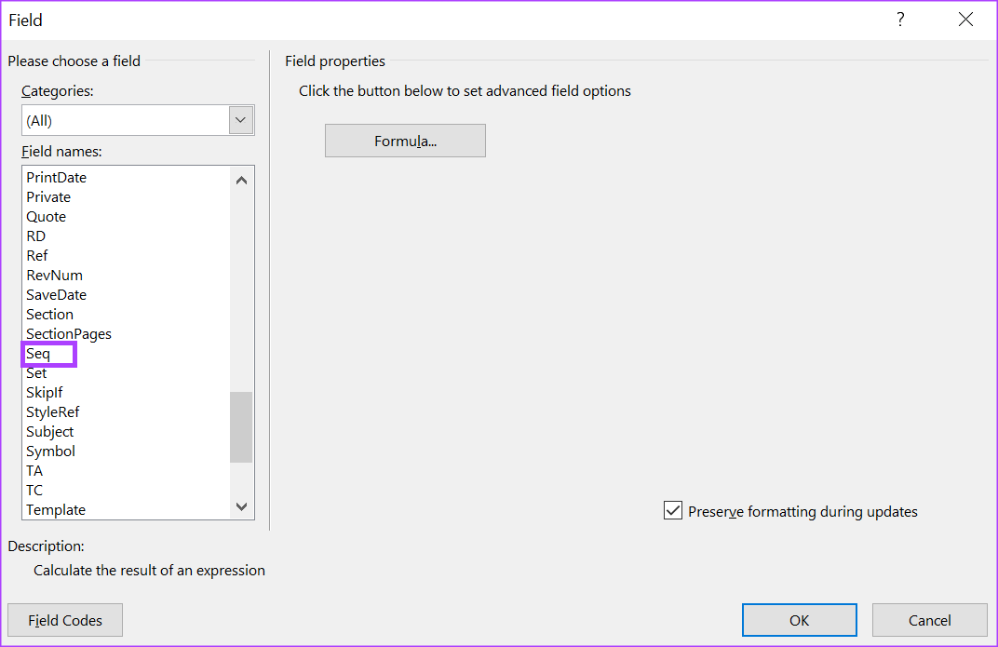Screen dimensions: 998x647
Task: Pick the Template field name
Action: coord(55,509)
